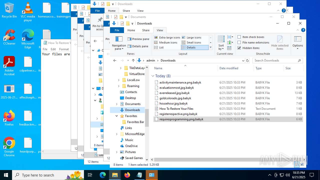Uncheck Hidden items

tap(248, 48)
